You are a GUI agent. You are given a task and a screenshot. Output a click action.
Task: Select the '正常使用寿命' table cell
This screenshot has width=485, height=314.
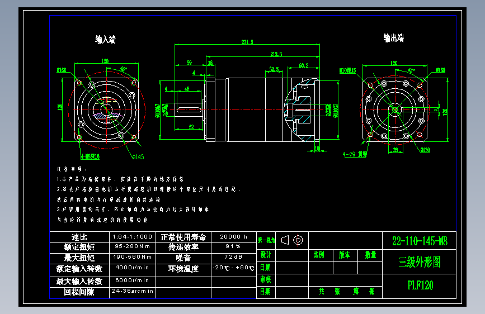click(183, 237)
